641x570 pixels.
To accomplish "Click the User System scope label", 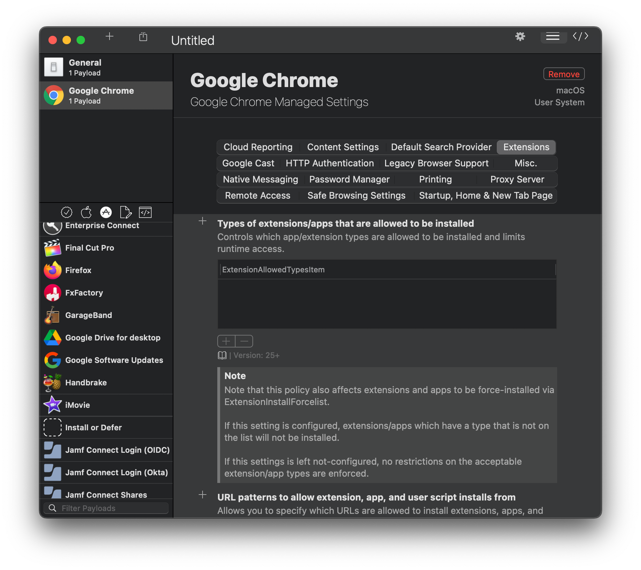I will point(559,102).
